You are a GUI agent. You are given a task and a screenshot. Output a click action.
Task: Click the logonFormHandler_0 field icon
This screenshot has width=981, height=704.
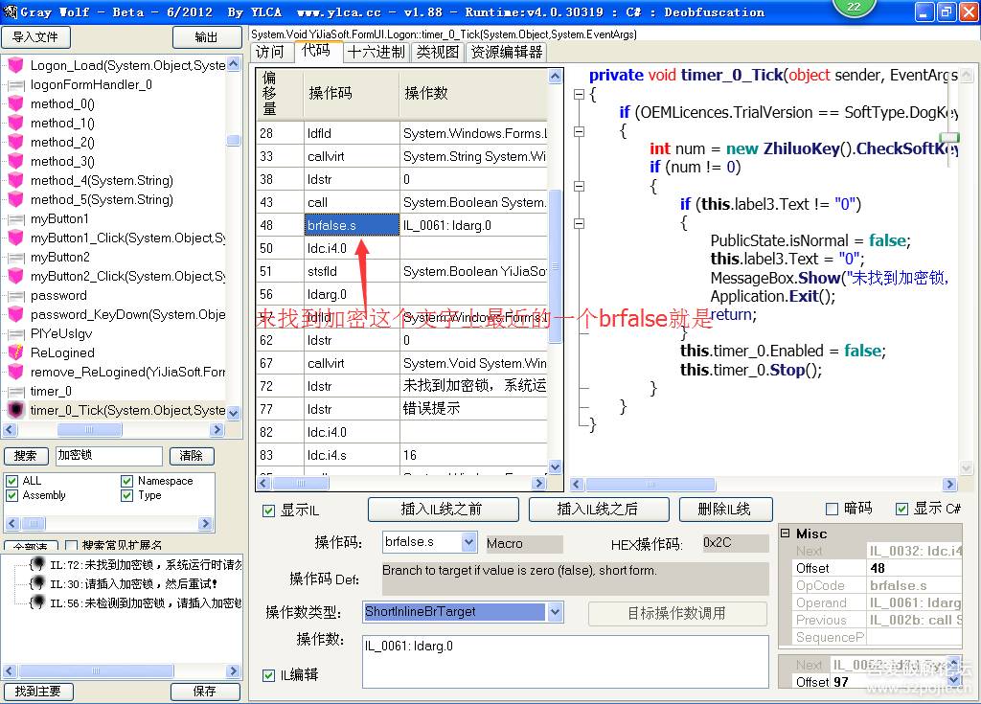[15, 85]
